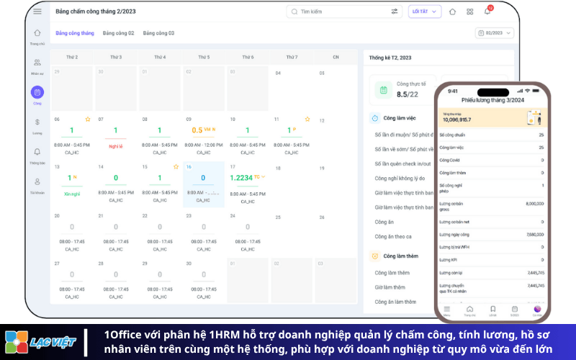Click the Công thực tế calendar icon
576x360 pixels.
click(383, 90)
